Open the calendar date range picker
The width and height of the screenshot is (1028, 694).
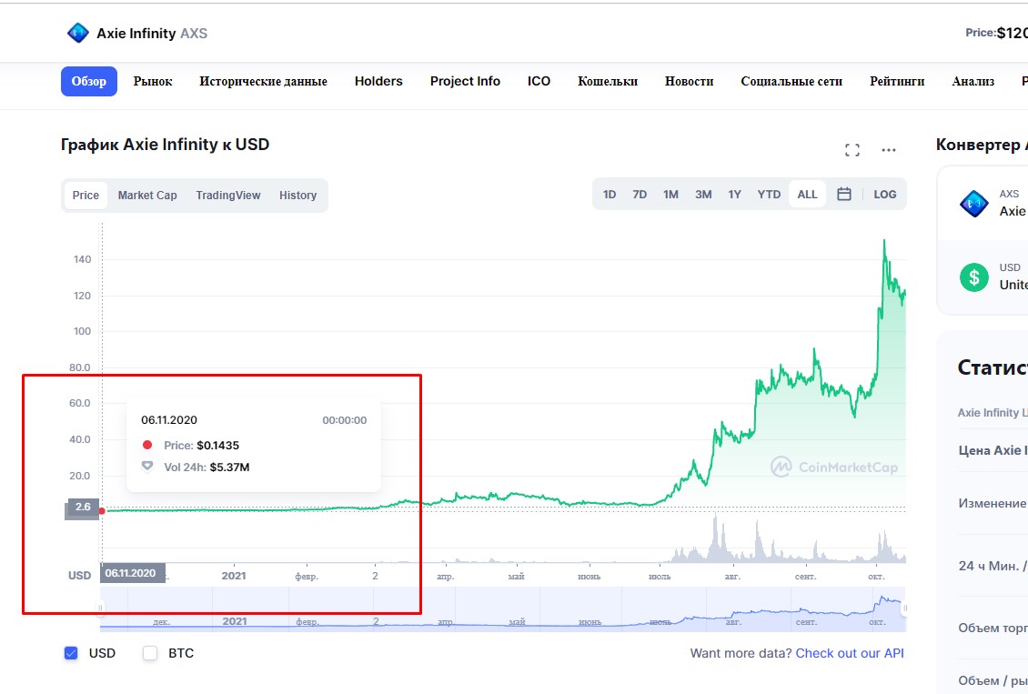(843, 194)
